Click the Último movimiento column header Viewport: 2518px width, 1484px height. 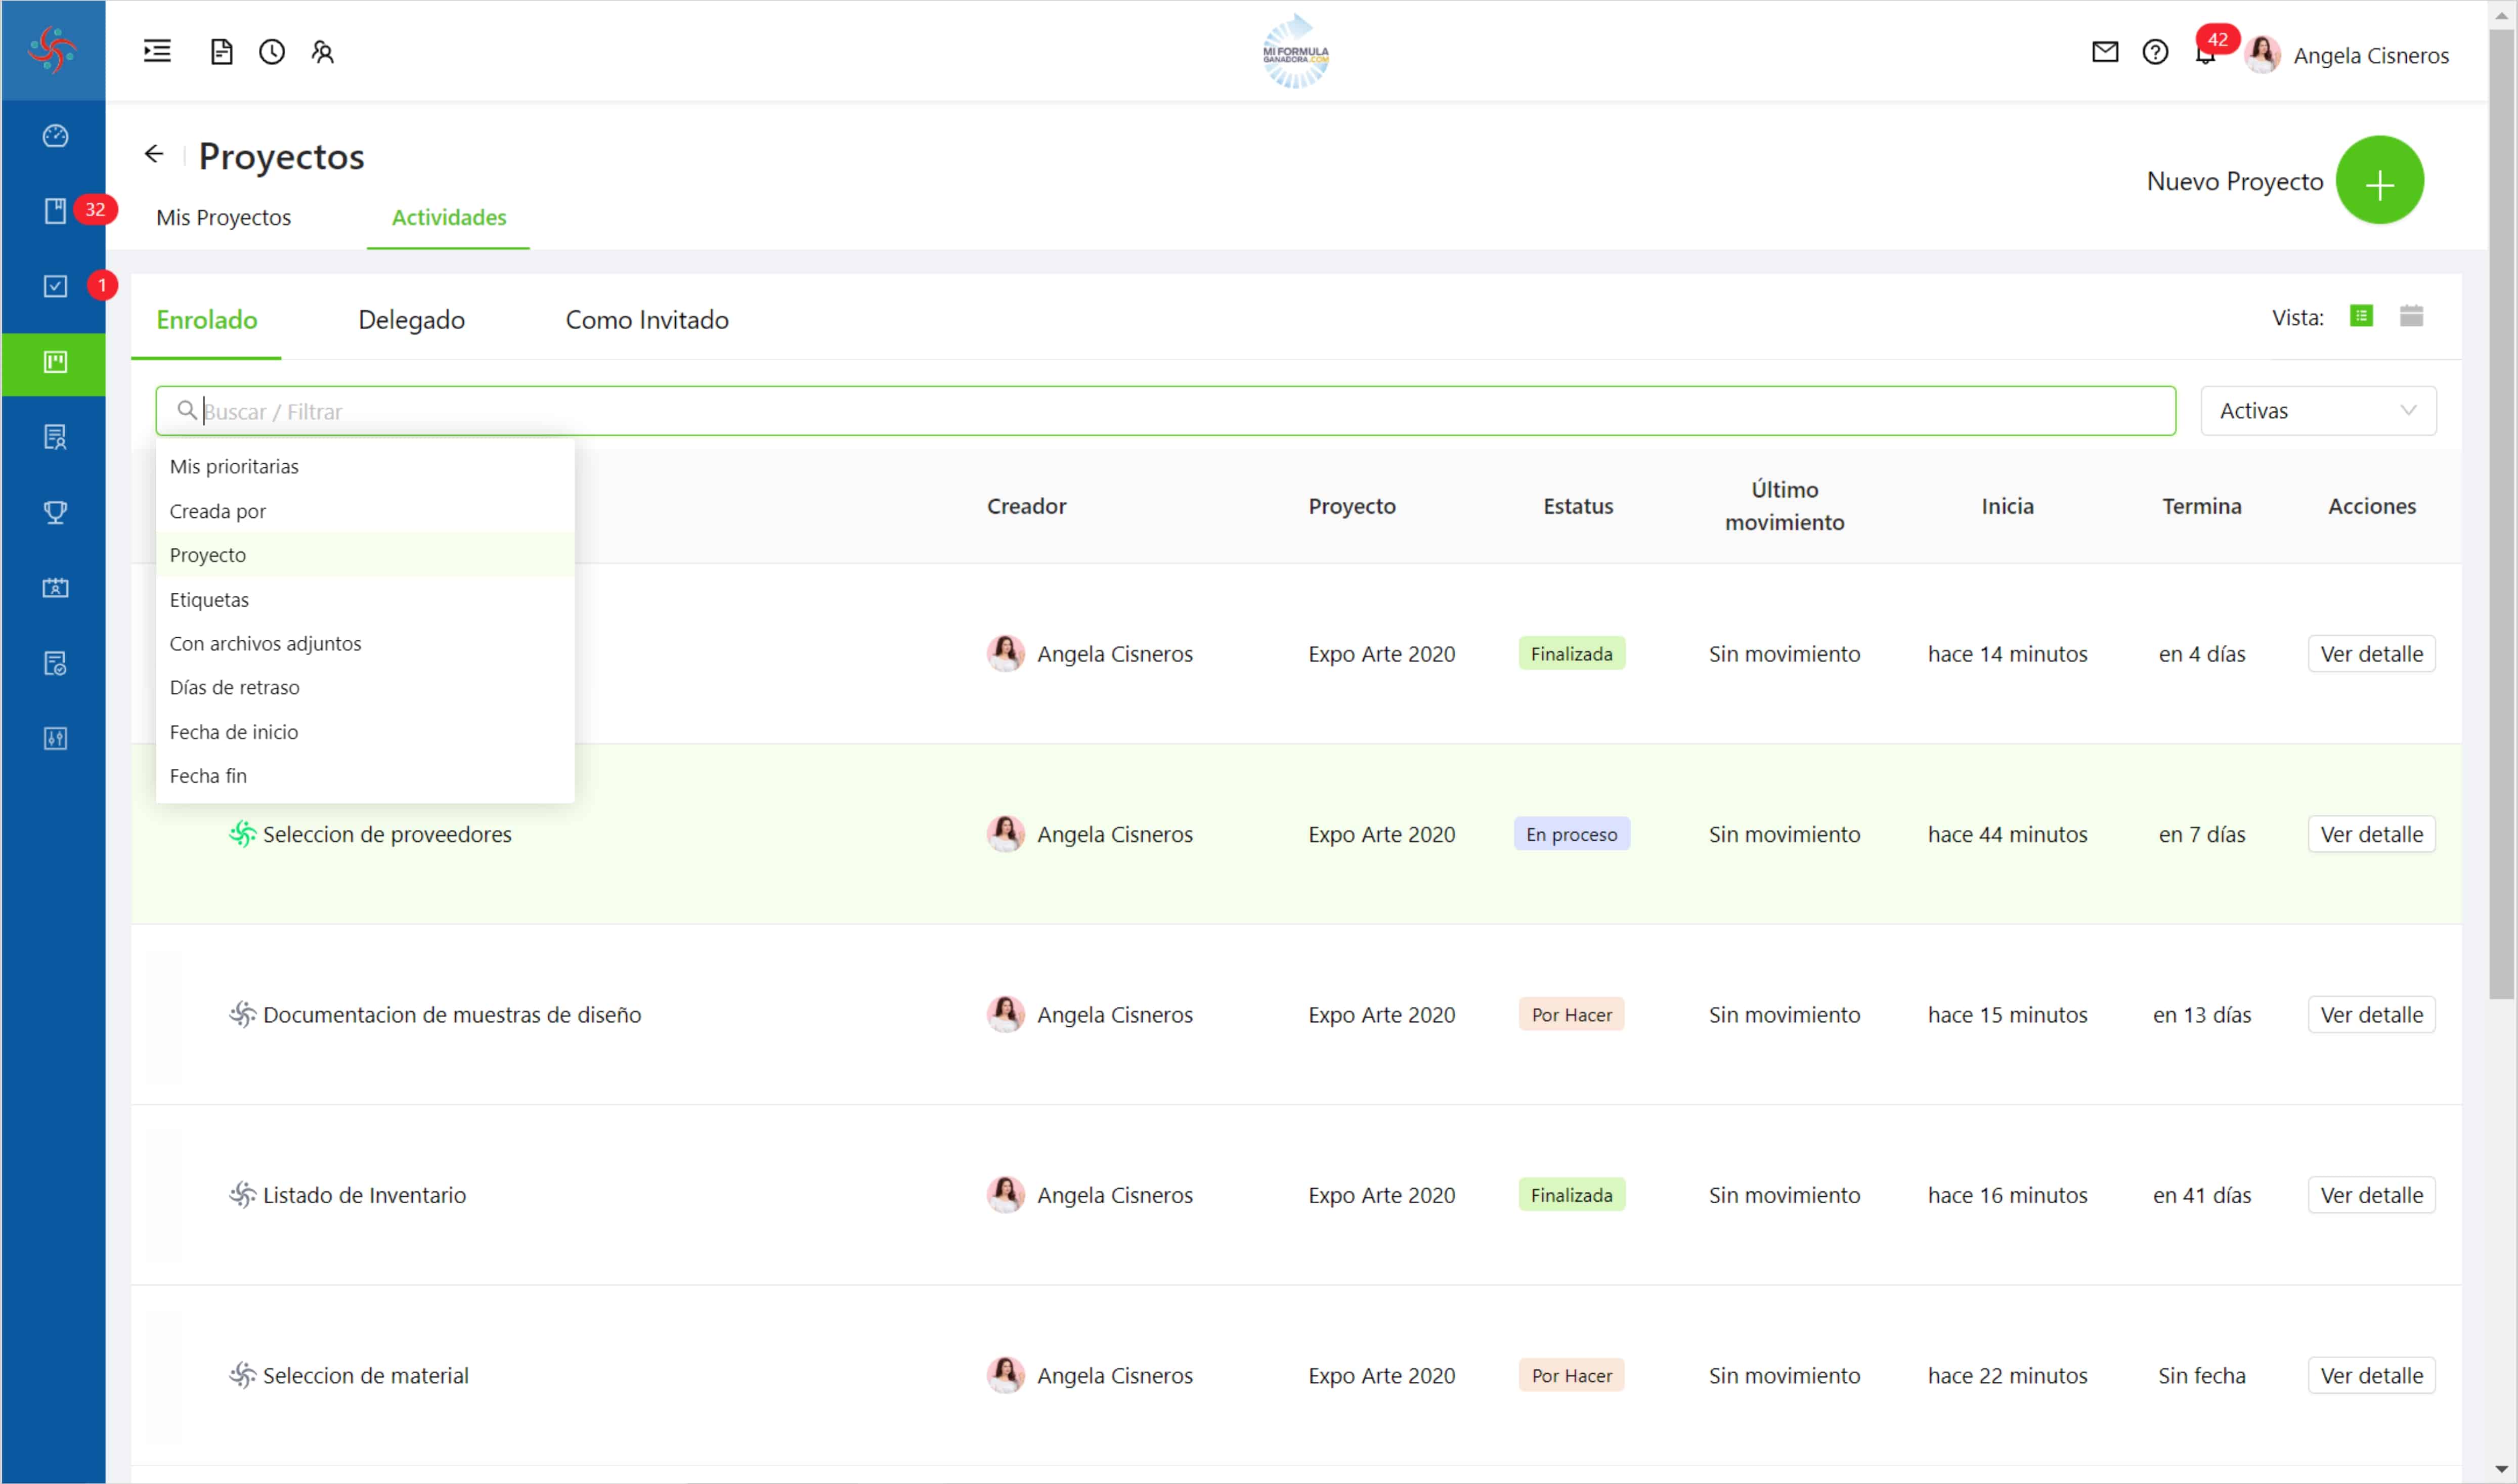point(1784,506)
